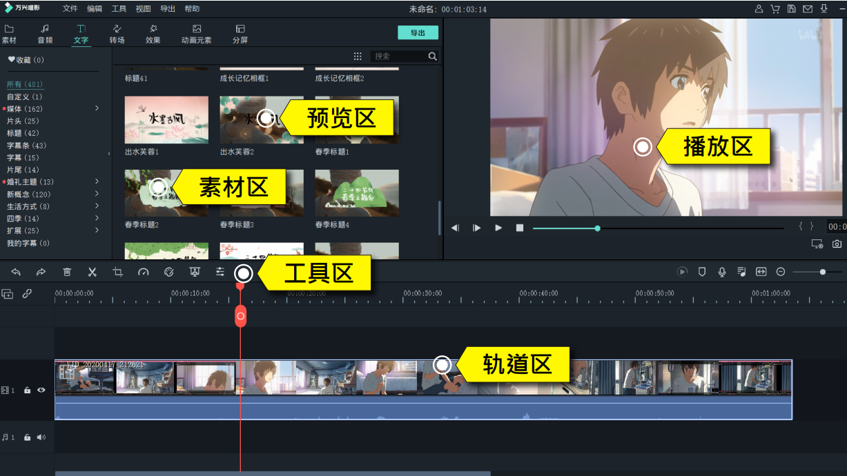The width and height of the screenshot is (847, 476).
Task: Open the edit sliders settings icon
Action: tap(220, 272)
